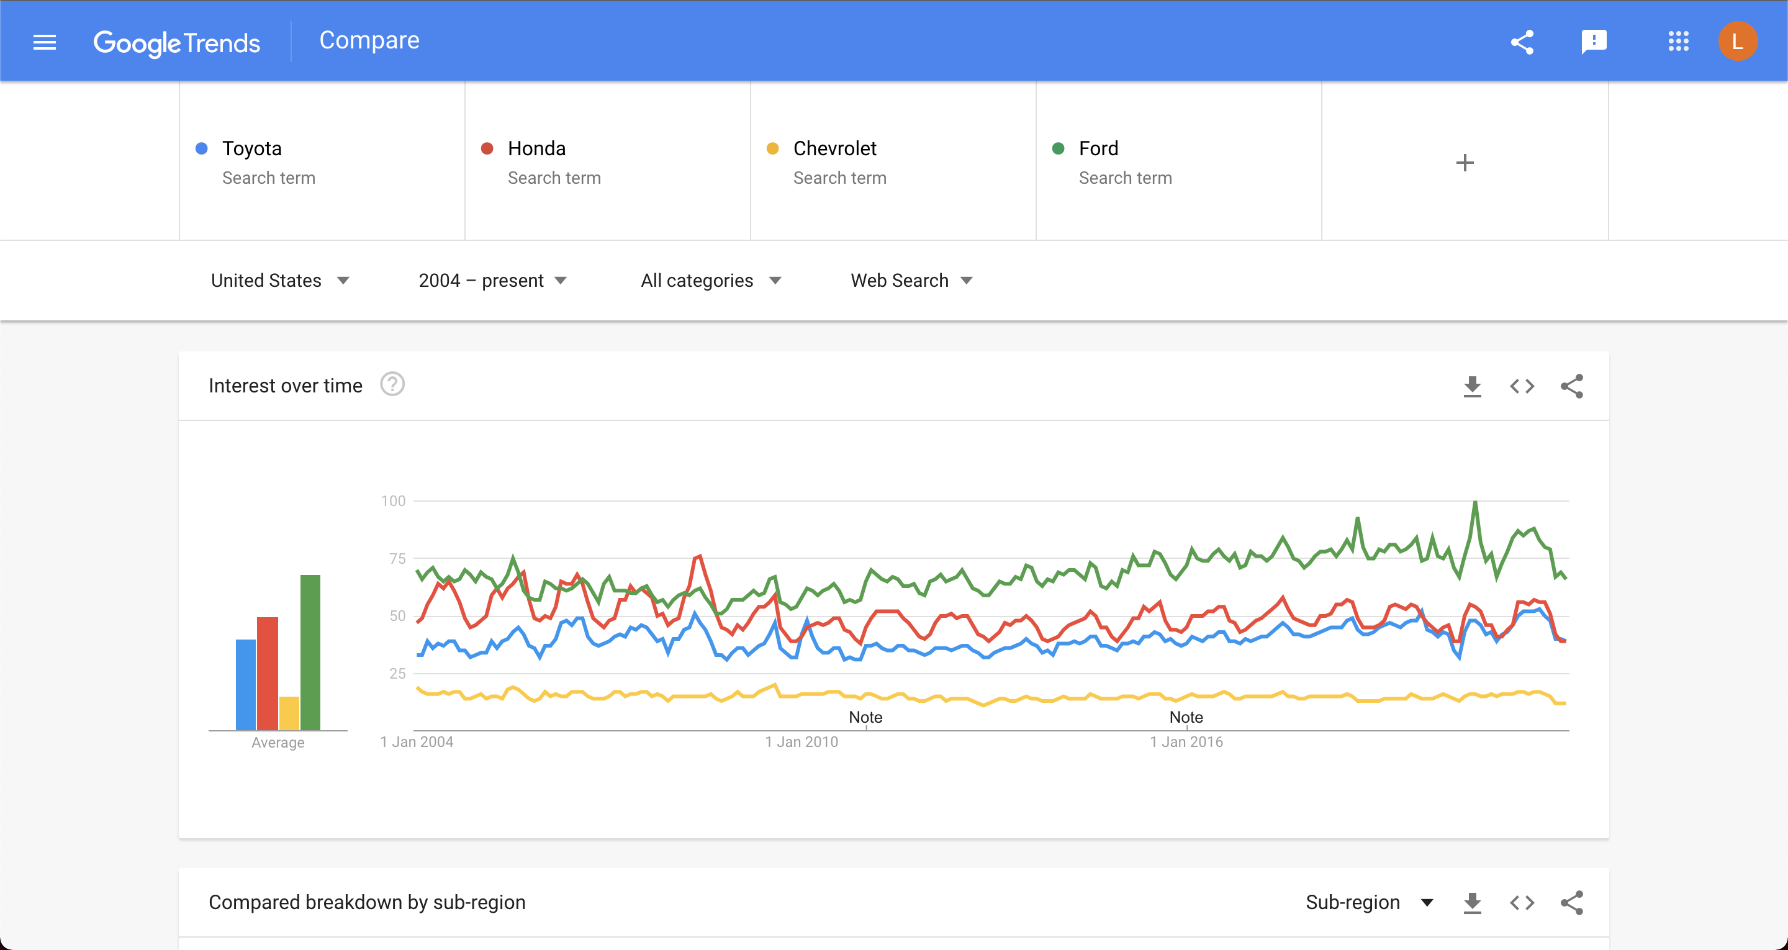Click the hamburger menu icon
The width and height of the screenshot is (1788, 950).
click(x=43, y=42)
